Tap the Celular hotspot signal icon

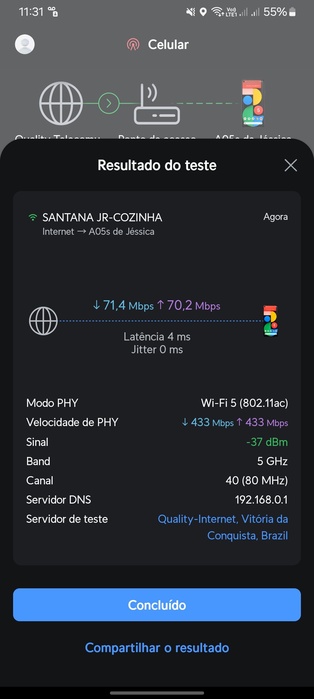pyautogui.click(x=133, y=45)
